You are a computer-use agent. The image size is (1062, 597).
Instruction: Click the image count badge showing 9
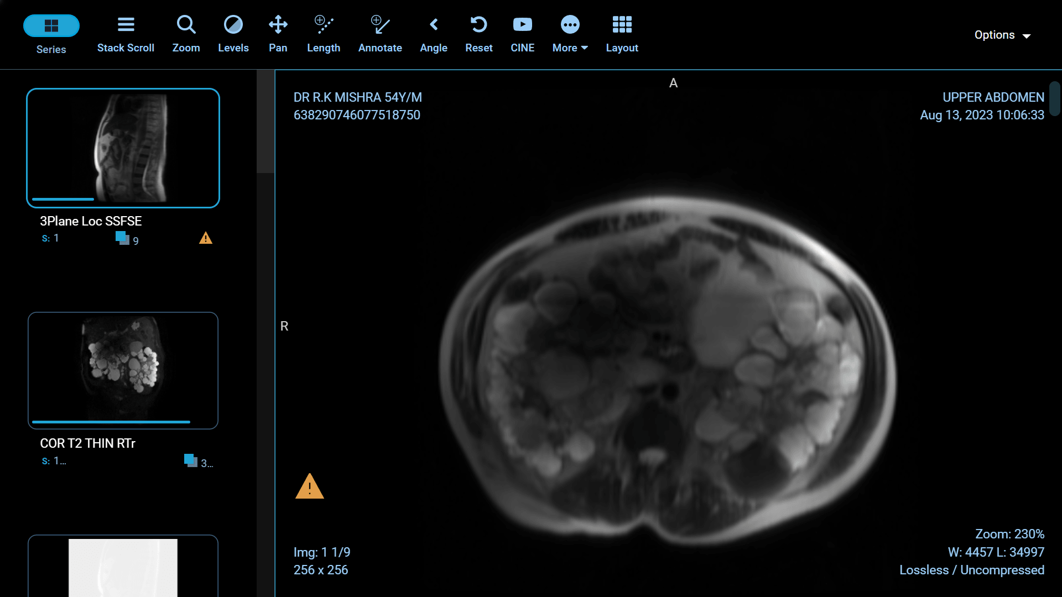click(x=127, y=239)
